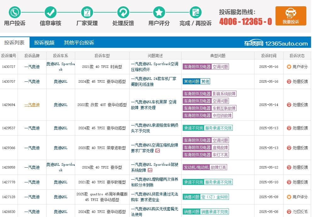The height and width of the screenshot is (217, 312).
Task: Click 处理反馈 status icon for complaint 1429366
Action: click(x=289, y=148)
